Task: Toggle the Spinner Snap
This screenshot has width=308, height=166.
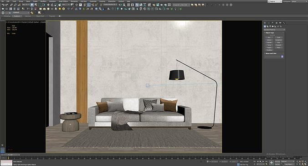Action: click(x=97, y=5)
